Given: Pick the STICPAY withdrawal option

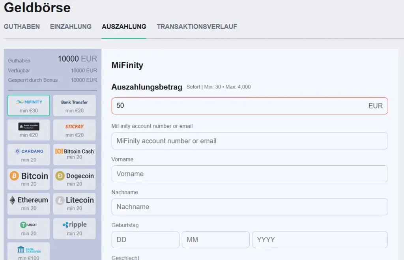Looking at the screenshot, I should (75, 130).
